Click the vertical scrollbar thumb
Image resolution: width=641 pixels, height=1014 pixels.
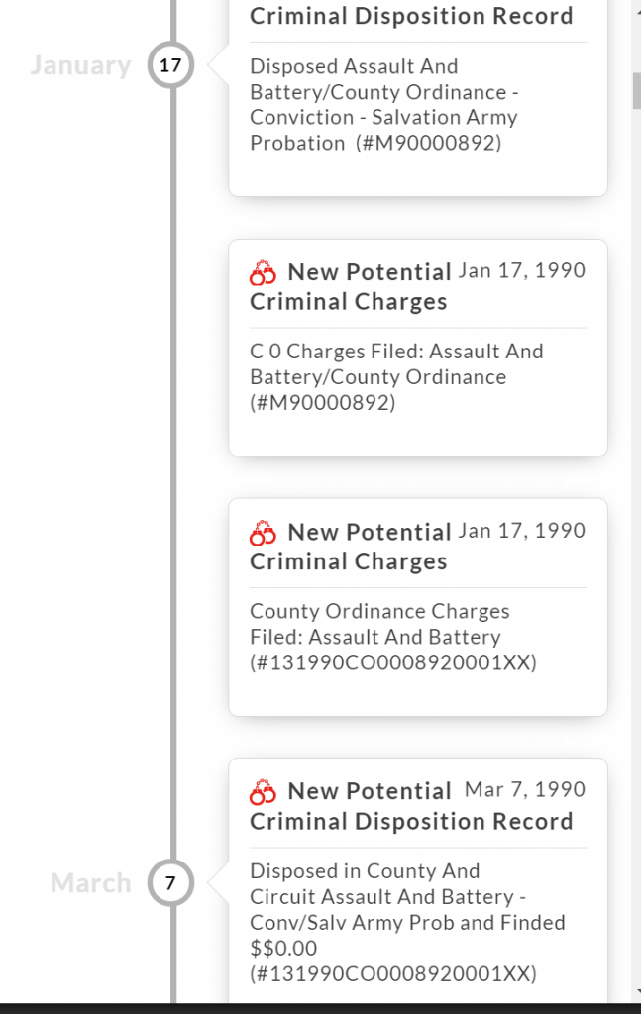pos(637,89)
